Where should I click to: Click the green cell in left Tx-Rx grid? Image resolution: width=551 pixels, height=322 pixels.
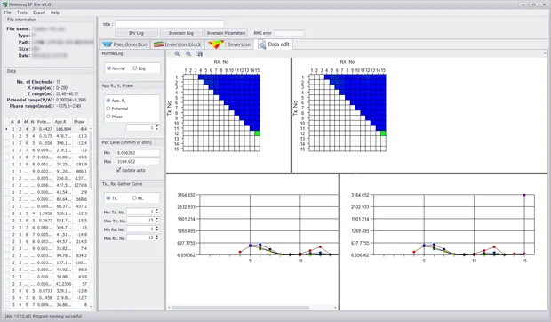coord(257,133)
